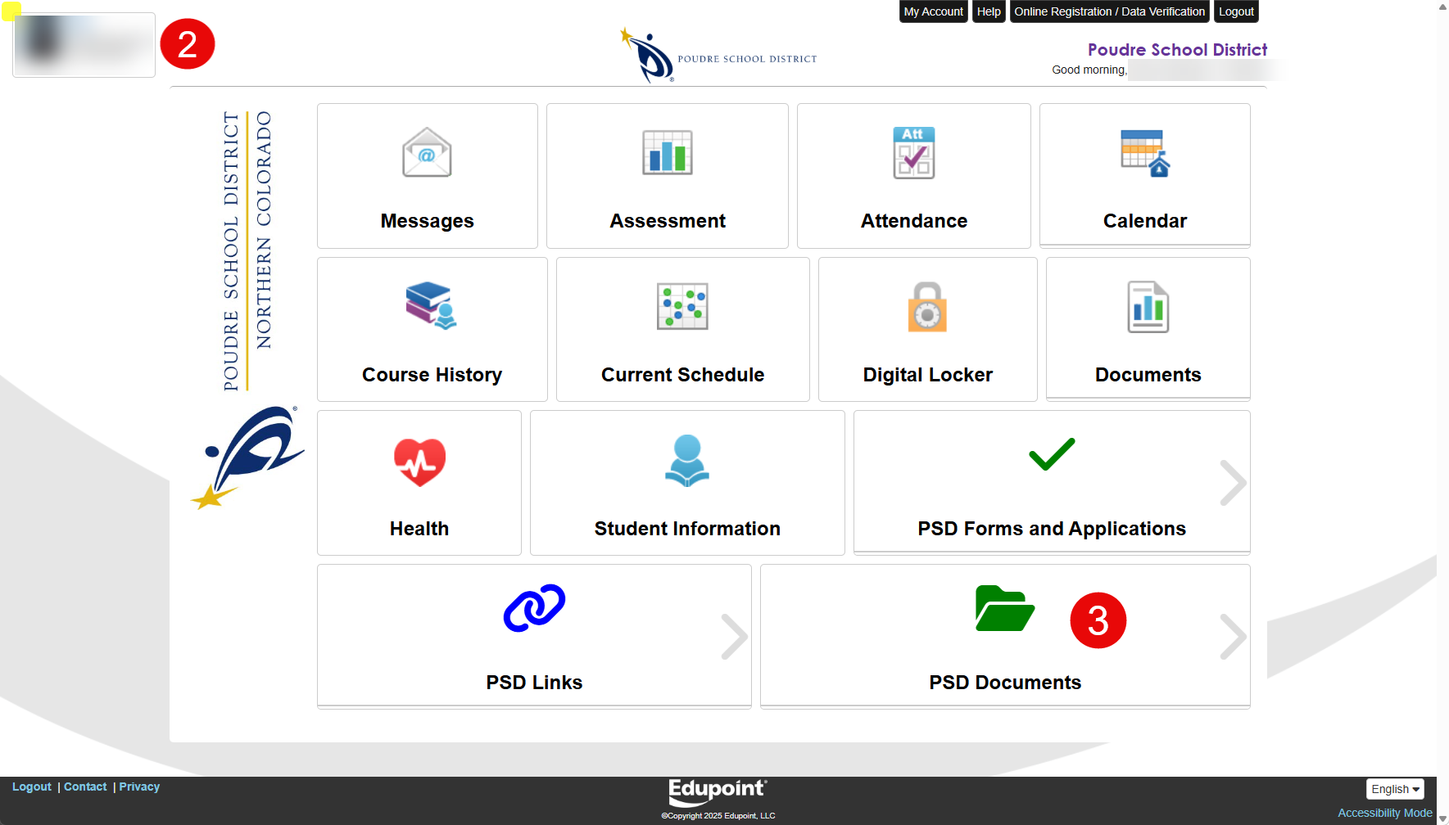The width and height of the screenshot is (1449, 825).
Task: Open Course History books icon
Action: pyautogui.click(x=432, y=306)
